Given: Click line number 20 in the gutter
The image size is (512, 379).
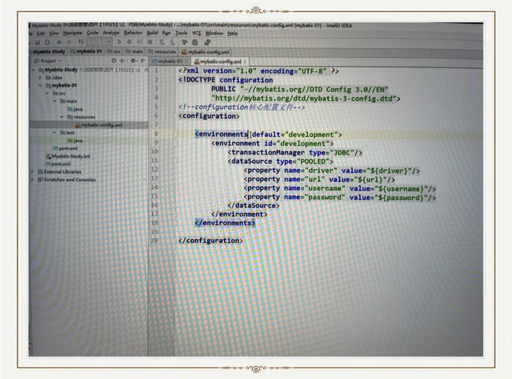Looking at the screenshot, I should pyautogui.click(x=154, y=240).
